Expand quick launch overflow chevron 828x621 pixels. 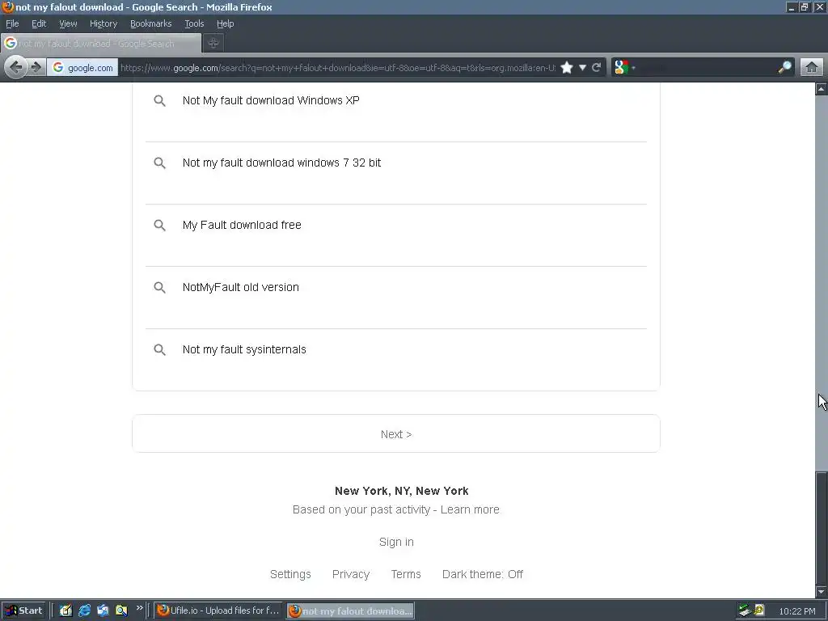tap(139, 608)
